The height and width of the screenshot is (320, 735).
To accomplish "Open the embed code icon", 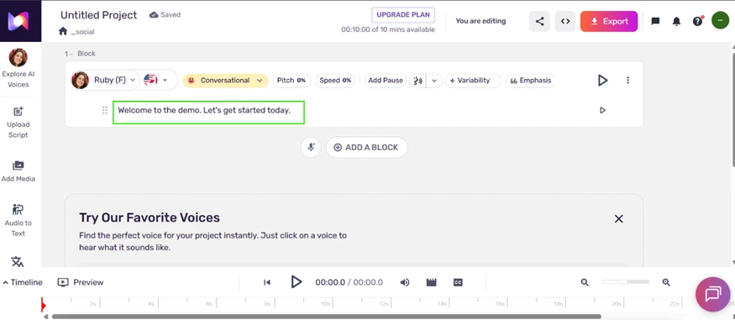I will pyautogui.click(x=565, y=21).
